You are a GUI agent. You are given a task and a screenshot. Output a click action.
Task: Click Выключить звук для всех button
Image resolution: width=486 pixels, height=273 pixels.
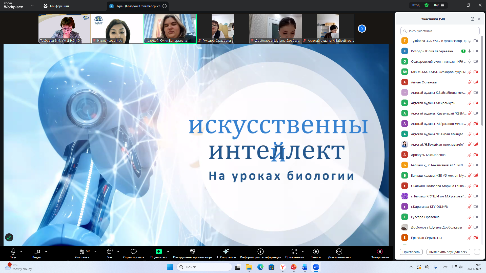click(448, 252)
